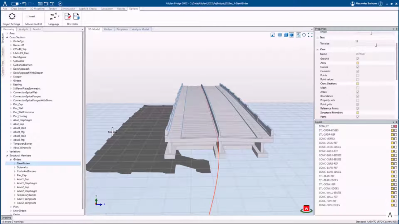Switch to the Calculation ribbon tab

tap(107, 8)
